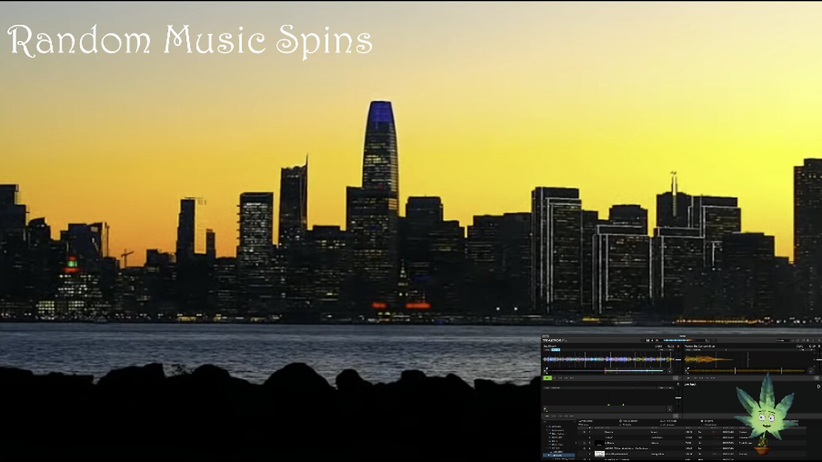Click the pause icon in Traktor's header
Screen dimensions: 822x462
(648, 340)
